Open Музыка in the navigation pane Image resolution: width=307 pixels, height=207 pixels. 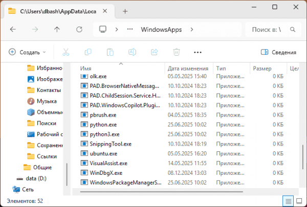(x=42, y=101)
